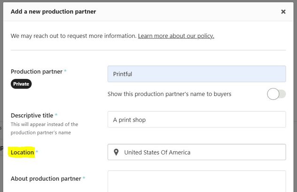Screen dimensions: 297x192
Task: Click the black Private badge
Action: coord(21,84)
